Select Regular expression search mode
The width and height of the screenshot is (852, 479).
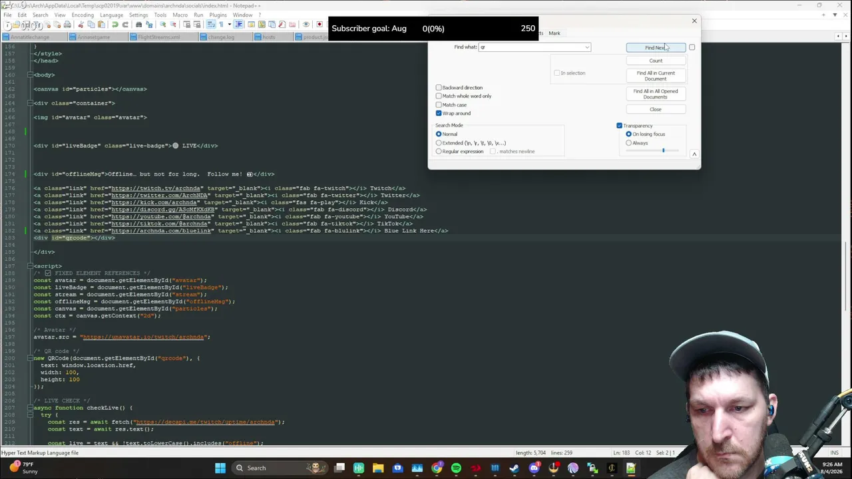click(439, 152)
